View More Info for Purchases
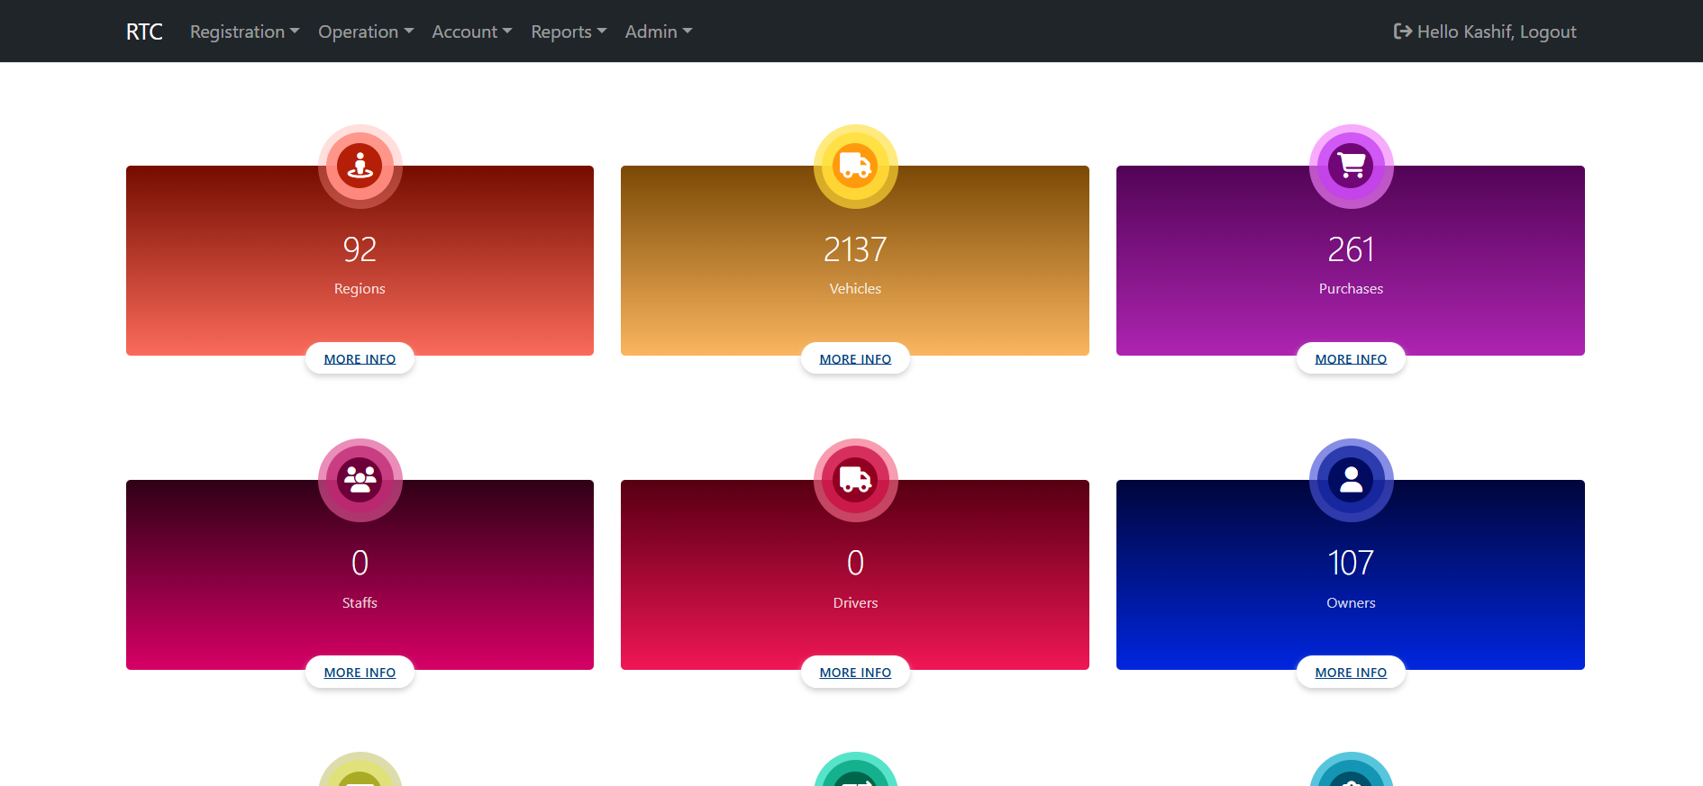 pos(1351,358)
